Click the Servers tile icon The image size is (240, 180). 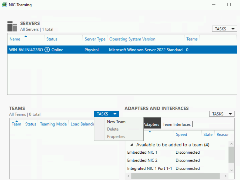[x=12, y=26]
